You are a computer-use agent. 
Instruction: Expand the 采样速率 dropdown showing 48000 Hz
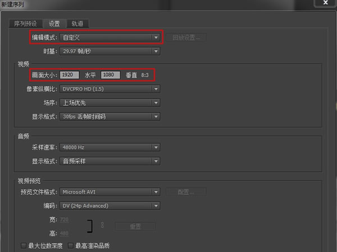110,147
